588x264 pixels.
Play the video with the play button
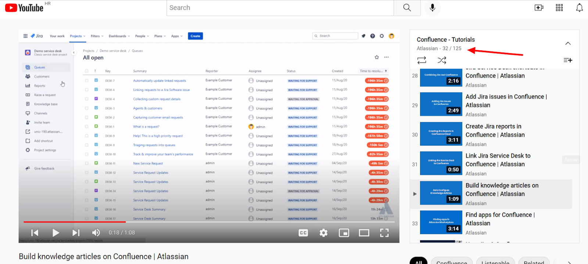coord(55,233)
